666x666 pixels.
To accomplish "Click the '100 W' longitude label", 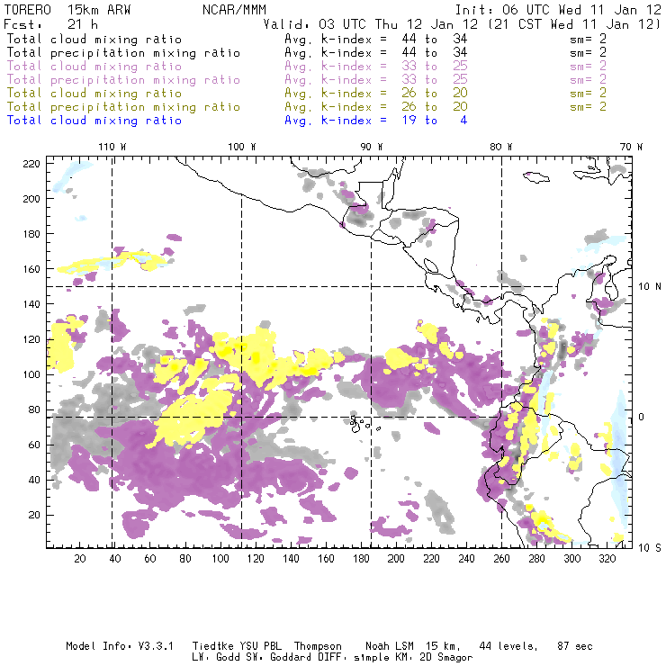I will pos(242,147).
